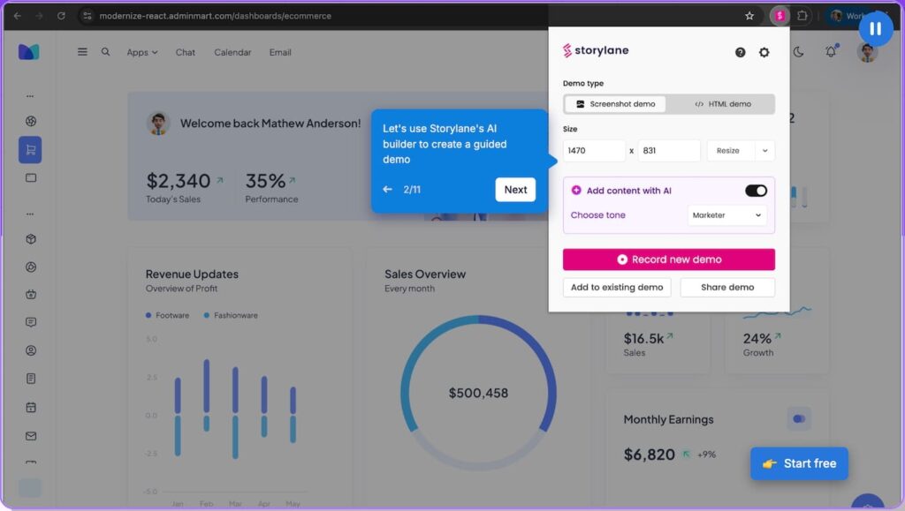The image size is (905, 511).
Task: Open notifications bell icon
Action: 831,52
